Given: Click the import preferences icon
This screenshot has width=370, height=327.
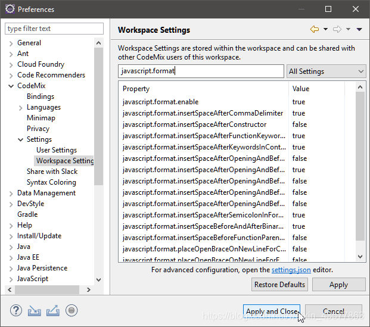Looking at the screenshot, I should pyautogui.click(x=34, y=310).
